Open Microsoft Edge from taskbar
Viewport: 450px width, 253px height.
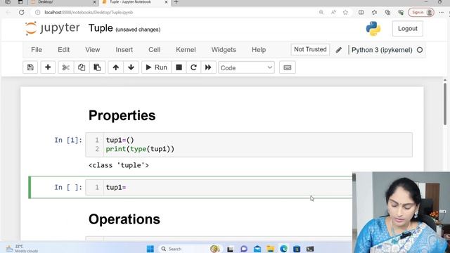tap(283, 249)
